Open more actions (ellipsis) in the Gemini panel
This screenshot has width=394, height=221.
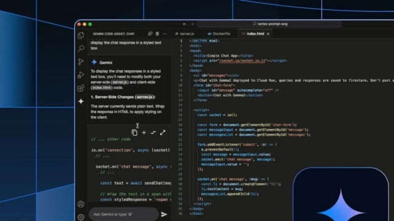(164, 34)
